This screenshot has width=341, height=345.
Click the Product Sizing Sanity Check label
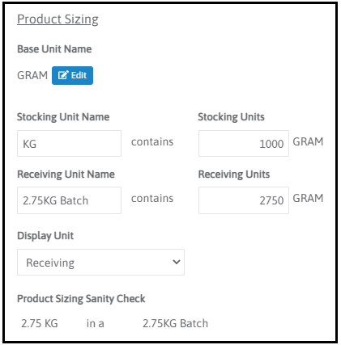click(81, 299)
